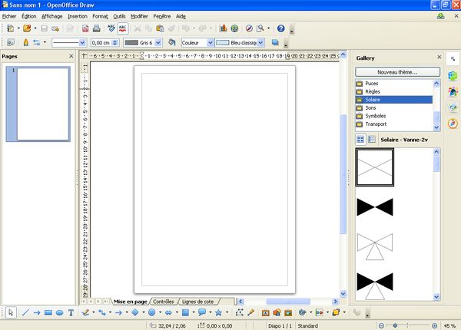Expand the Zoom tool dropdown arrow
Screen dimensions: 461x330
tap(268, 28)
